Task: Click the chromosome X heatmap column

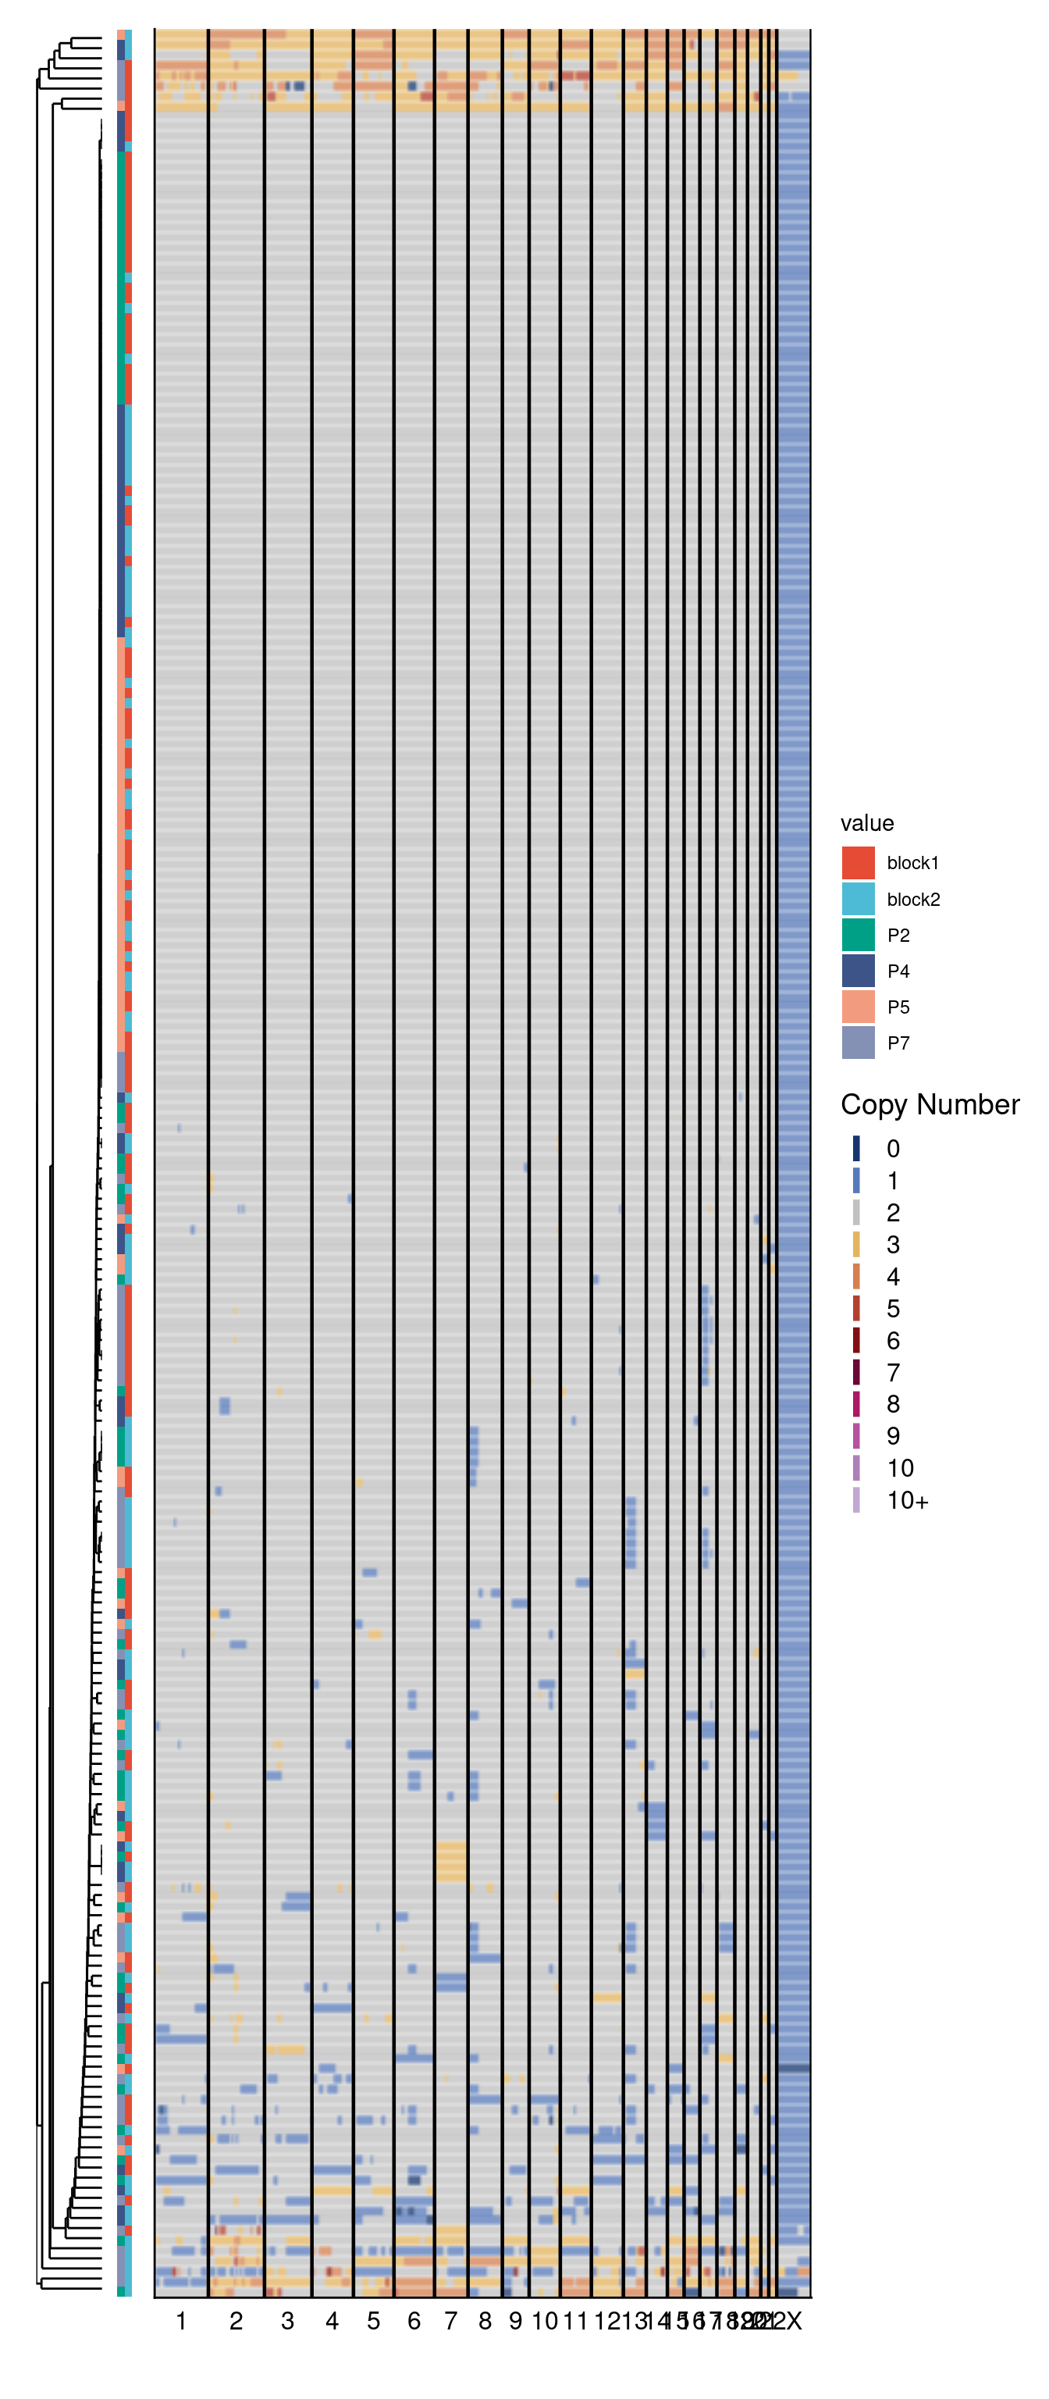Action: 793,1162
